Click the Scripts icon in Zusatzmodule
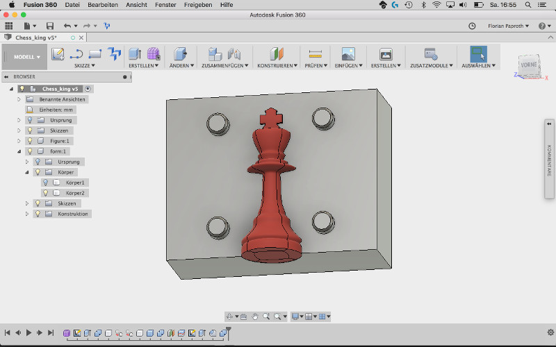This screenshot has width=556, height=347. [431, 54]
